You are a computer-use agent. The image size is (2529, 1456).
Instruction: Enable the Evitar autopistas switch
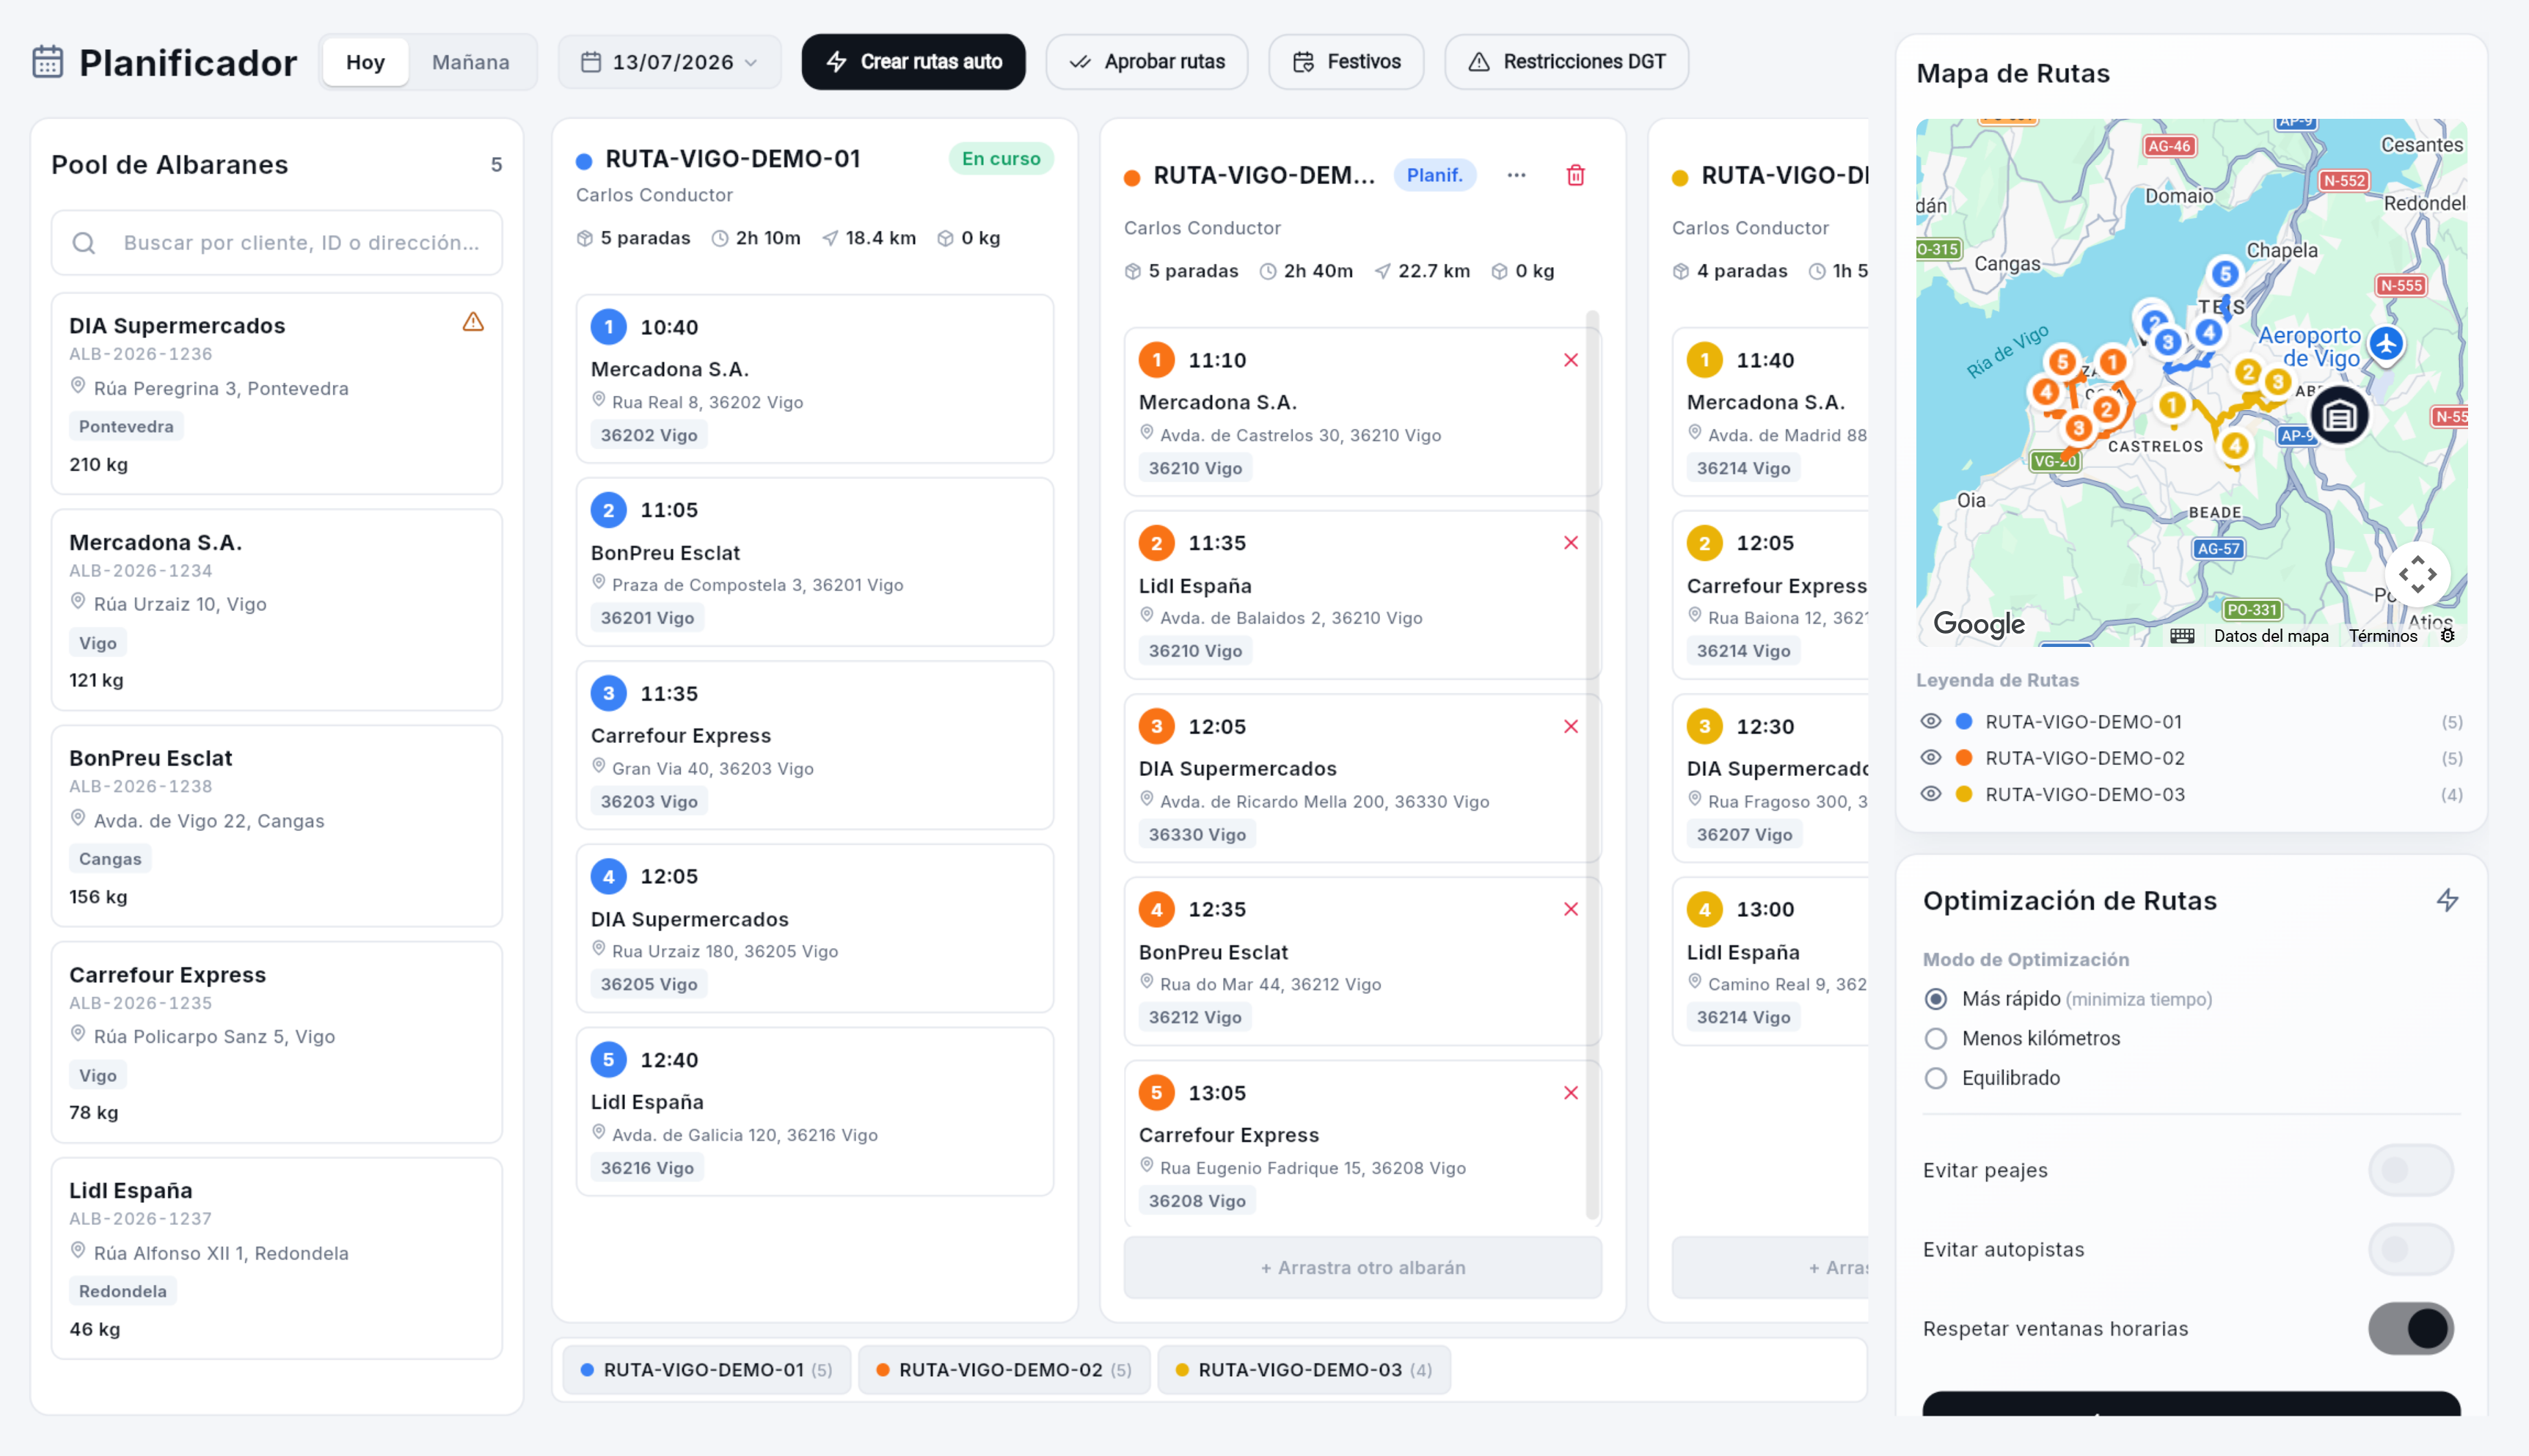[2410, 1249]
